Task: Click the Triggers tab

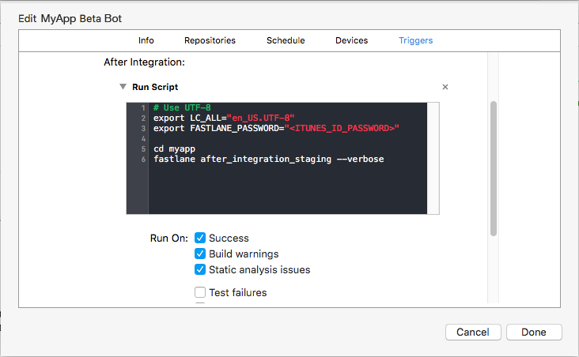Action: coord(415,40)
